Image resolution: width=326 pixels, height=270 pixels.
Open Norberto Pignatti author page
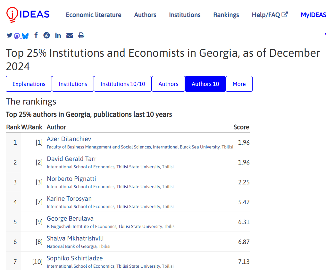[x=71, y=179]
